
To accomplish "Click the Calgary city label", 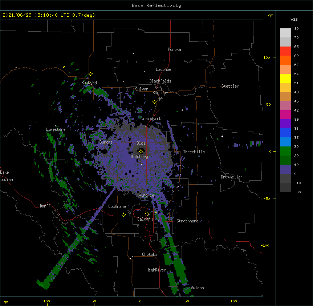I will [145, 219].
